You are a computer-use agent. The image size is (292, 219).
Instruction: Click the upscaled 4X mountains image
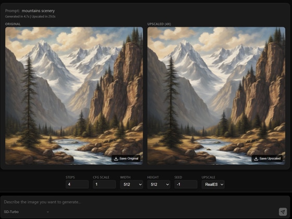pos(216,96)
